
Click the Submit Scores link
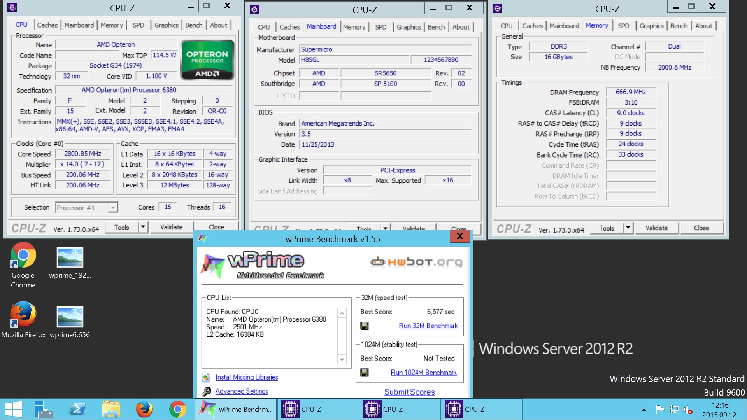click(409, 392)
